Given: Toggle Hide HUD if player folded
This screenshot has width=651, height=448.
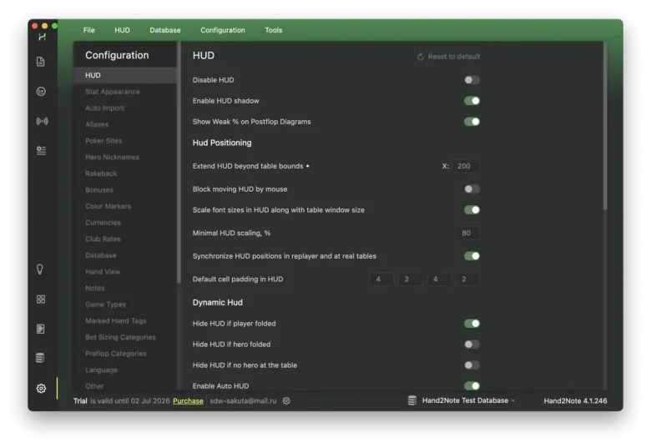Looking at the screenshot, I should [x=472, y=324].
